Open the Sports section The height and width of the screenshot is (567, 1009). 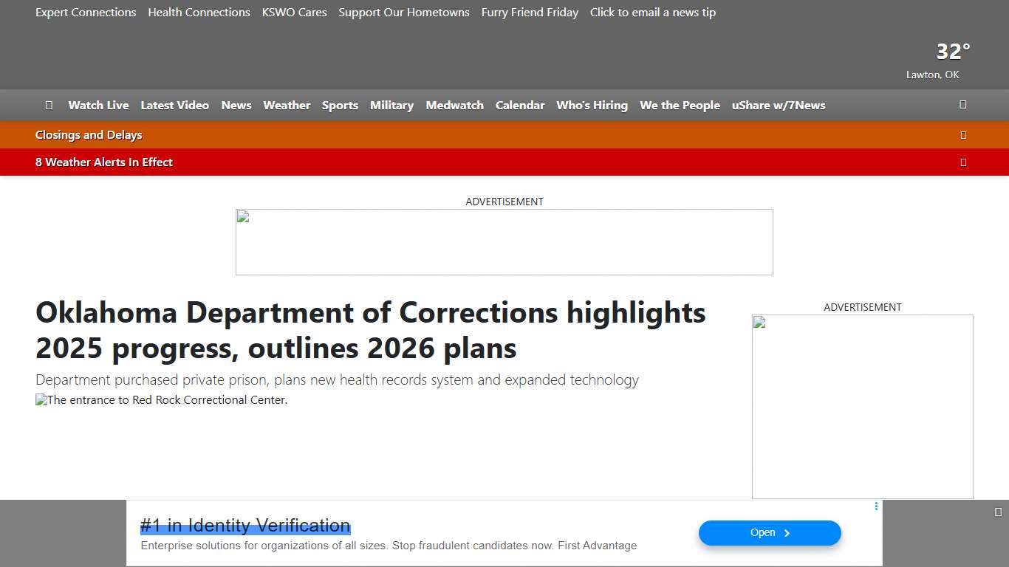(340, 105)
